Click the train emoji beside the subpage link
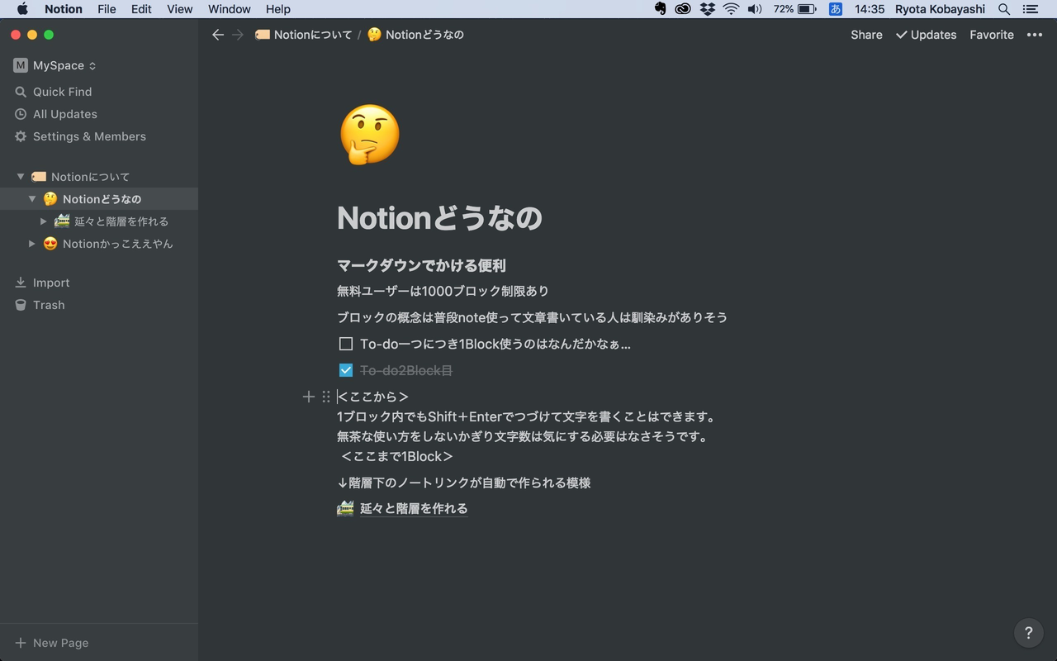 point(345,508)
